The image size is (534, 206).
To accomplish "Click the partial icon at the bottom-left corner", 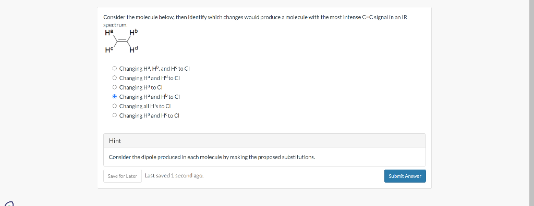I will tap(8, 203).
